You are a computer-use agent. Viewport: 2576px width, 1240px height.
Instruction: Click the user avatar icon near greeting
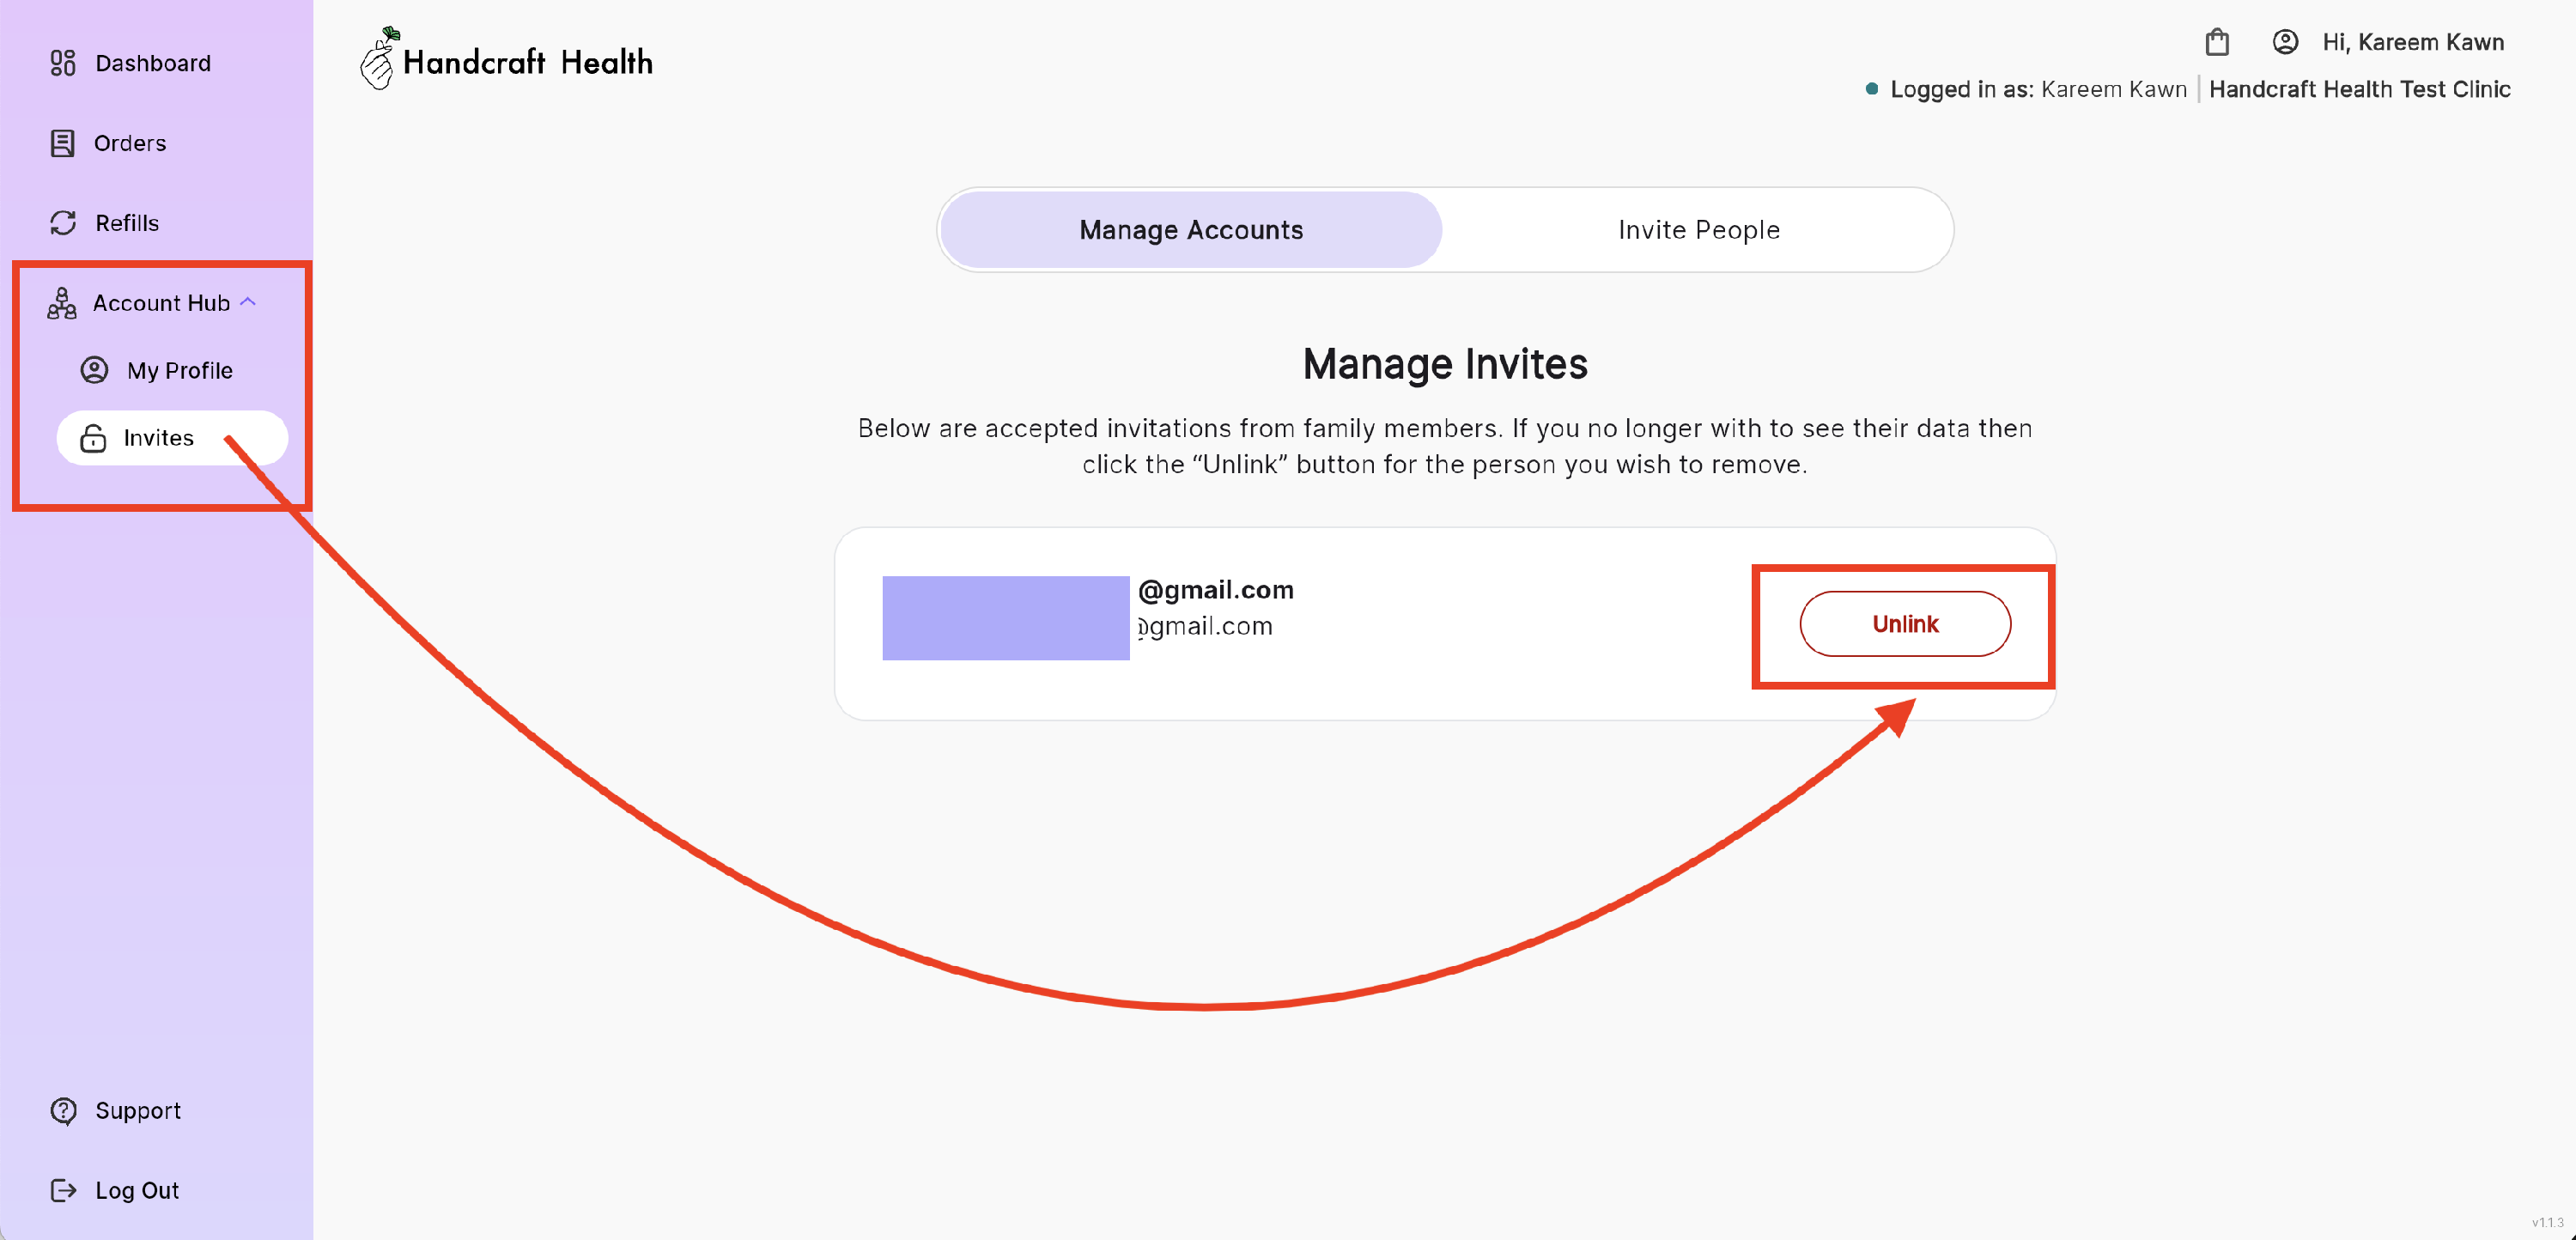click(x=2285, y=42)
